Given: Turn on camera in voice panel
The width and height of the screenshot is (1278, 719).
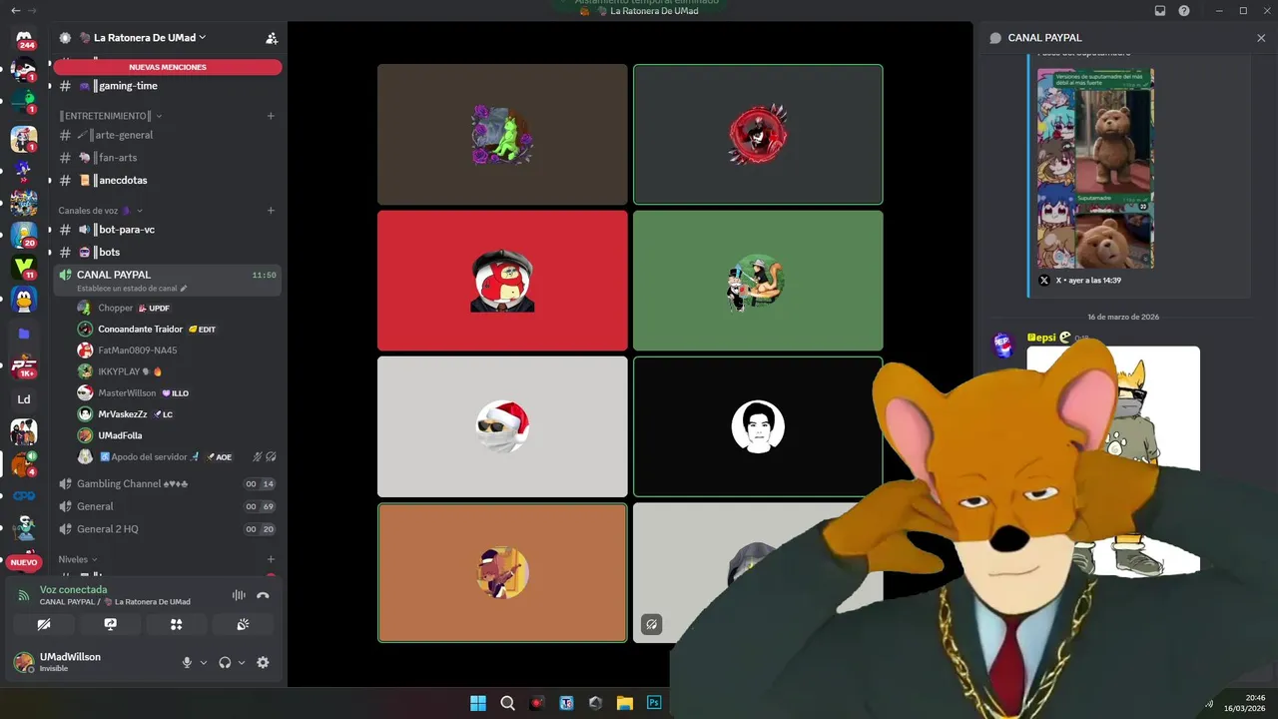Looking at the screenshot, I should (44, 624).
